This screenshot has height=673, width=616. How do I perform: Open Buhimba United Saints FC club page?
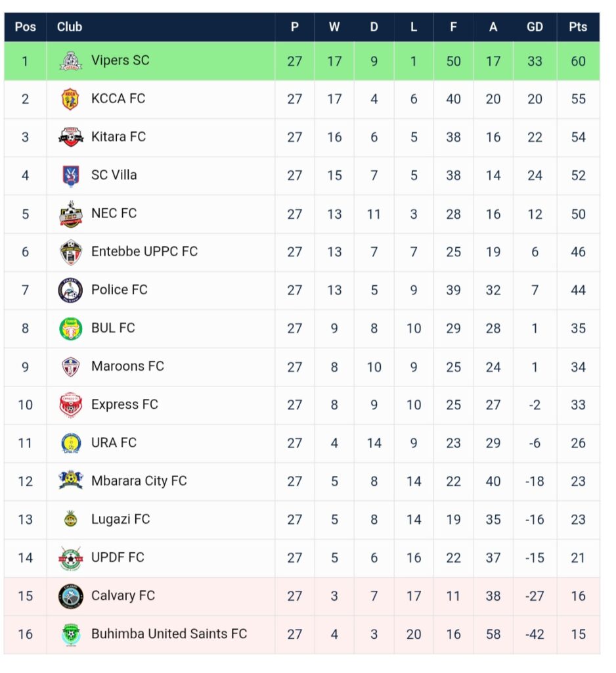click(169, 634)
